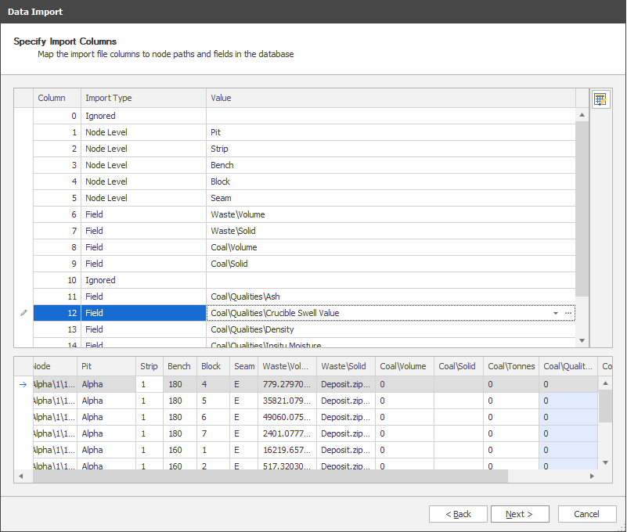The image size is (627, 532).
Task: Click the Next button
Action: 519,514
